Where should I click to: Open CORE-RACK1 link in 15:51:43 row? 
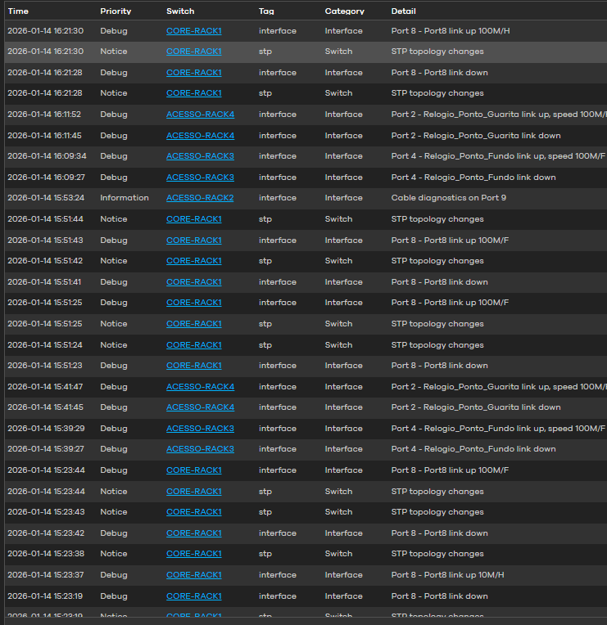(193, 241)
